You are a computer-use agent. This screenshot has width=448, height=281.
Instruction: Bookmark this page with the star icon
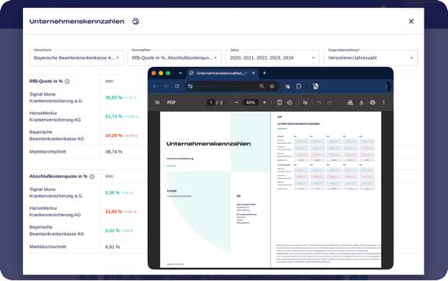272,86
